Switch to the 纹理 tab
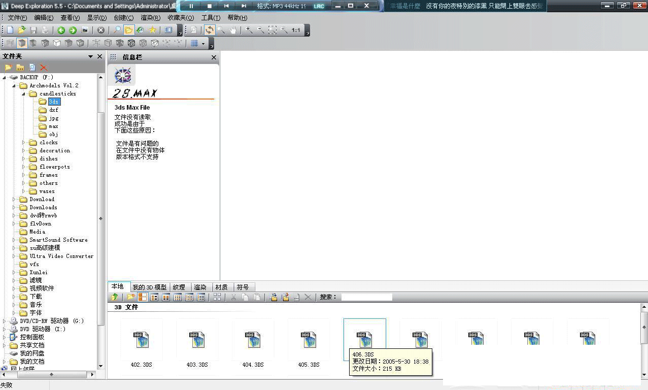 (x=179, y=287)
